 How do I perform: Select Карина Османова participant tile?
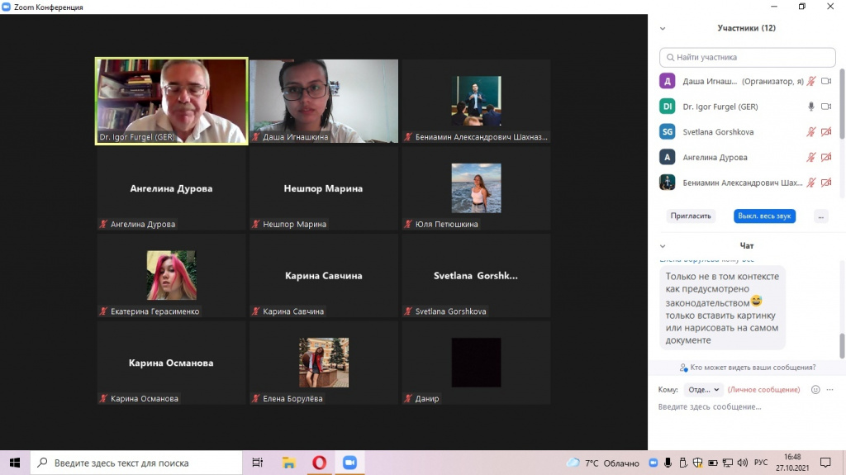pyautogui.click(x=172, y=363)
